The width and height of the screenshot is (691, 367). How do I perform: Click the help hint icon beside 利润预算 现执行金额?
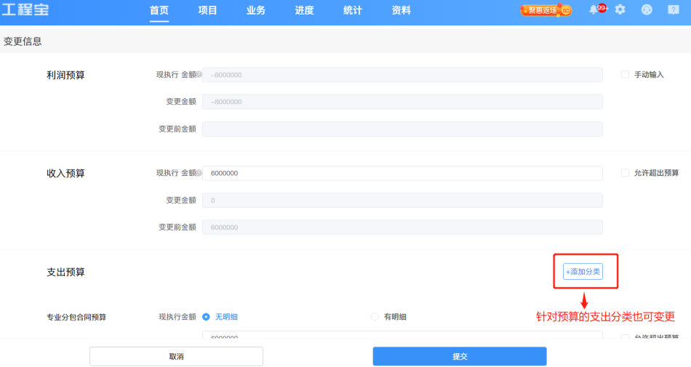[x=199, y=74]
